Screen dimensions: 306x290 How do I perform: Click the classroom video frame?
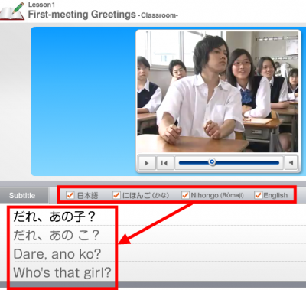point(217,92)
